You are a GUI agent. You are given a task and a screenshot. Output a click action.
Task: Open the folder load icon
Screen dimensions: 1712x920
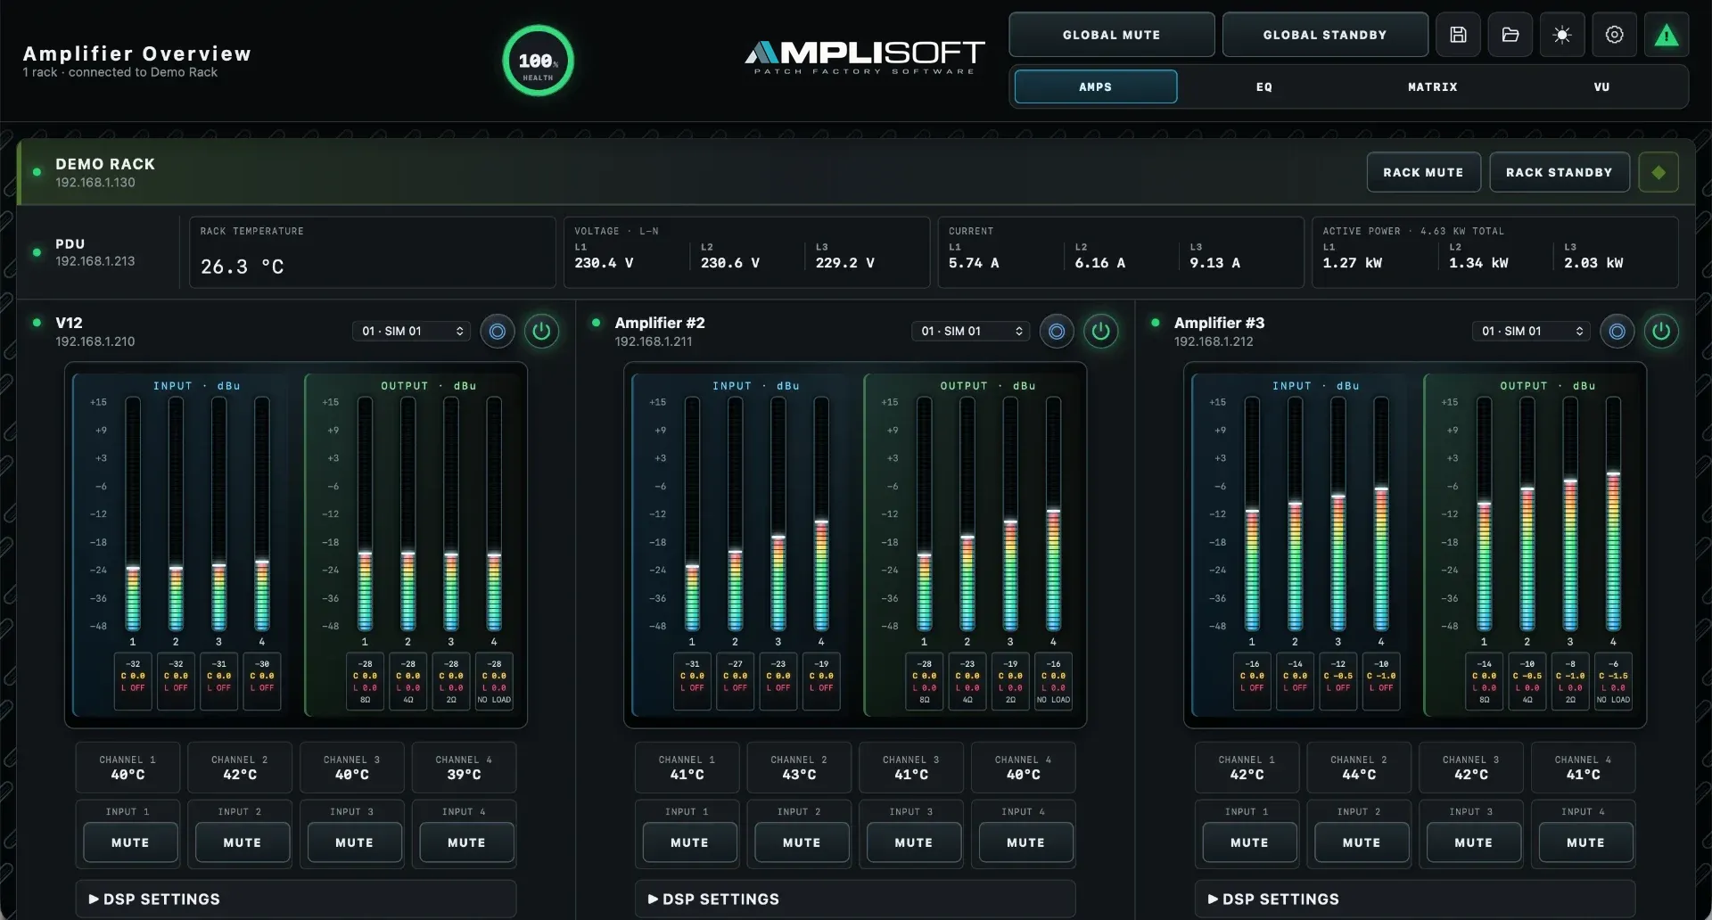click(x=1510, y=35)
